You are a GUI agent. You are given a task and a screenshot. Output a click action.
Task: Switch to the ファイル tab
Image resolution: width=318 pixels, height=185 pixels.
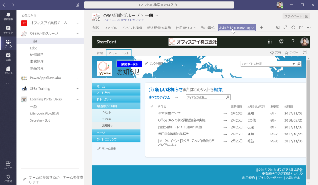(x=111, y=28)
